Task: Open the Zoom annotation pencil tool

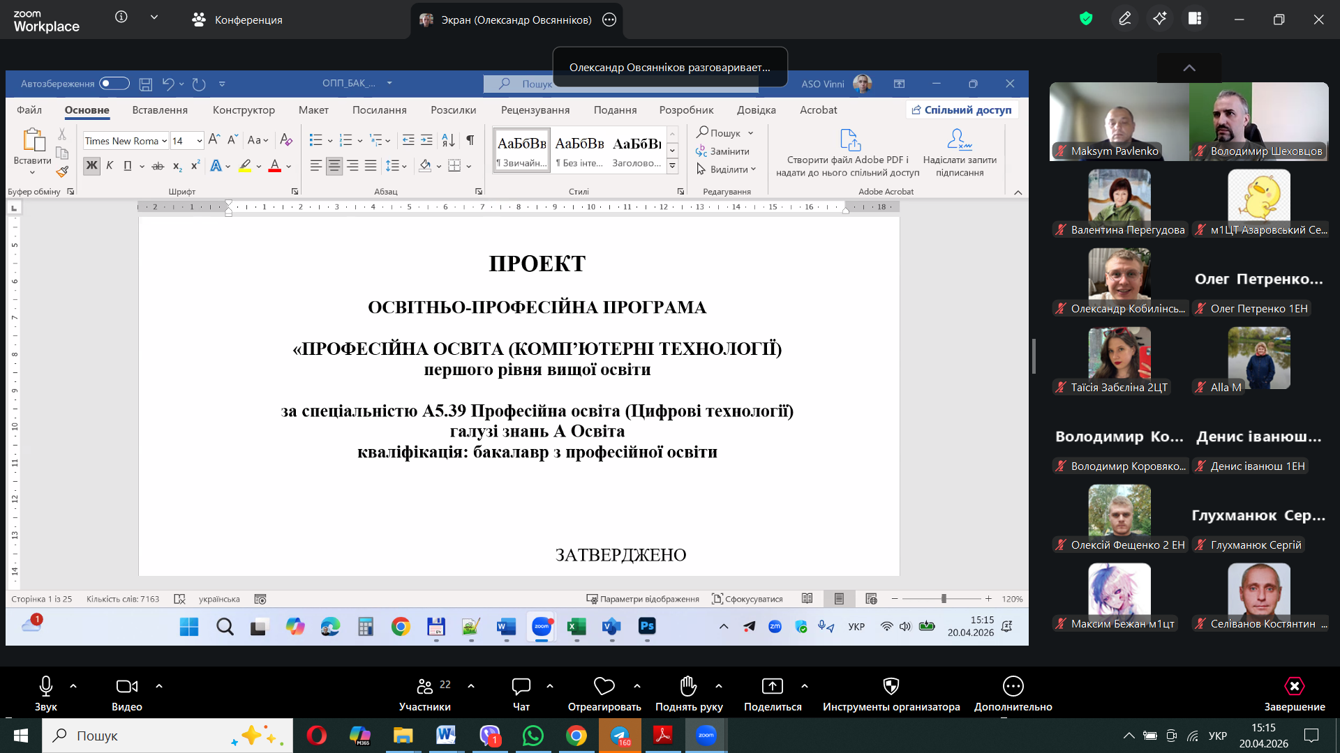Action: coord(1124,19)
